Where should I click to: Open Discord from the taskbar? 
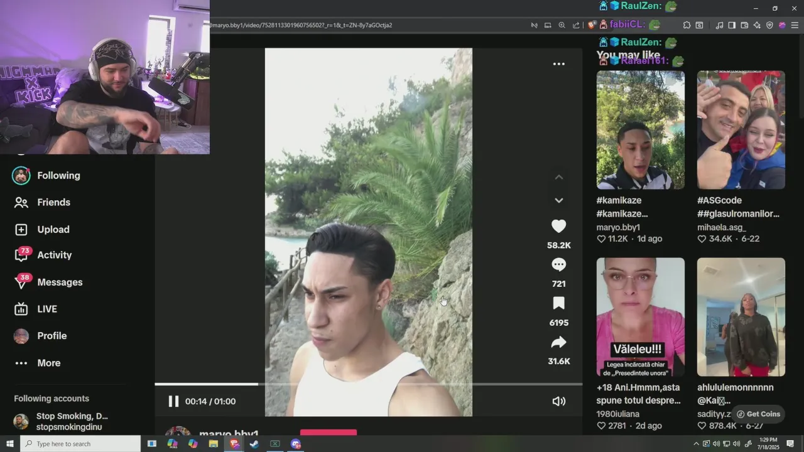point(295,444)
